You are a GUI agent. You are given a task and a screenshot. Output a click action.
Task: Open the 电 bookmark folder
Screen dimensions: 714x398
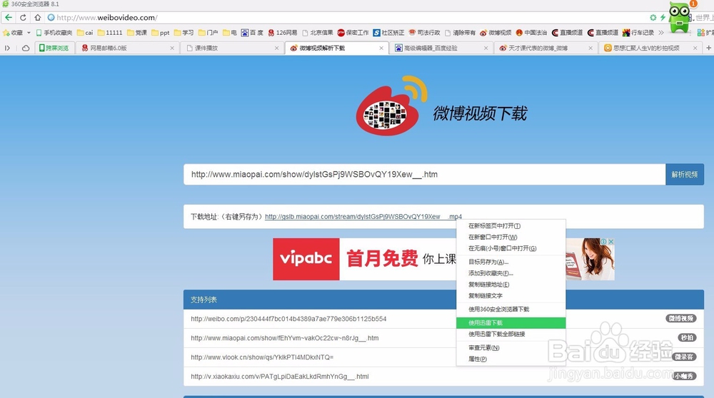(x=230, y=33)
